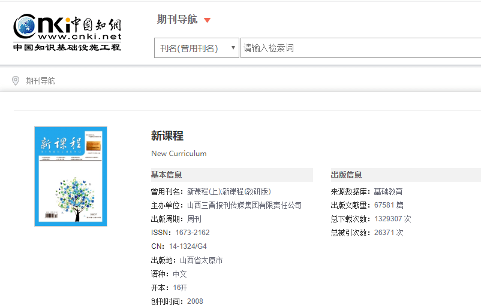Click the format value 16开

[x=180, y=288]
